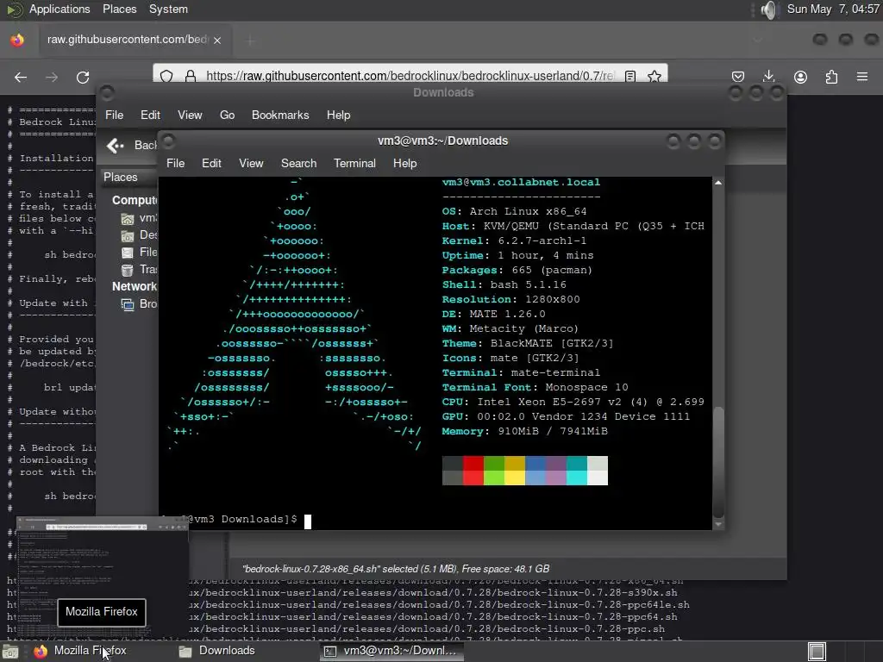Viewport: 883px width, 662px height.
Task: Go back in Firefox history
Action: click(x=21, y=77)
